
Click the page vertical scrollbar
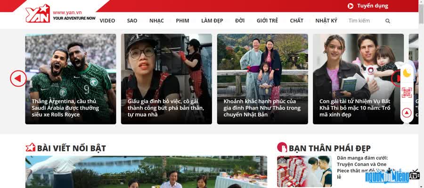click(x=421, y=94)
